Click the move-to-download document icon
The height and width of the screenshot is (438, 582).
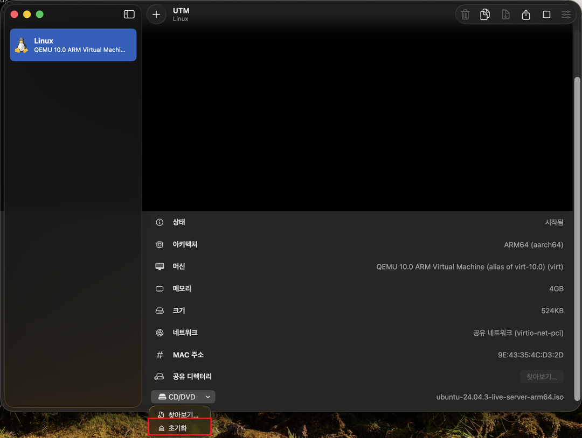click(x=505, y=15)
